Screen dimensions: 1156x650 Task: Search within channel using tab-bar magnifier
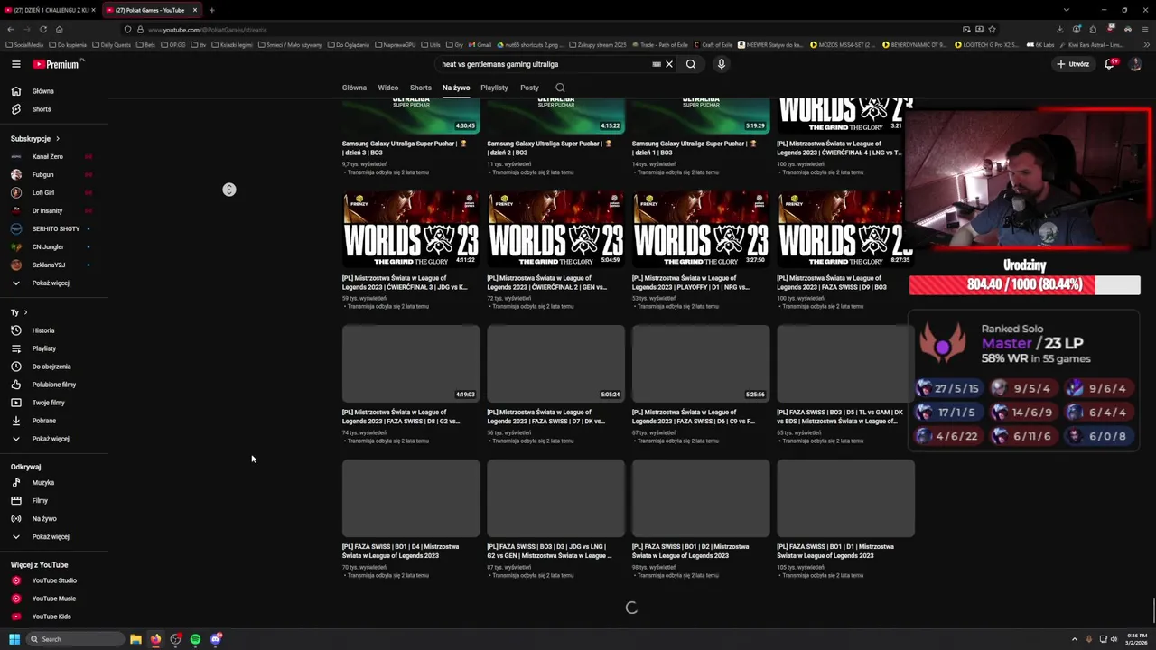560,88
